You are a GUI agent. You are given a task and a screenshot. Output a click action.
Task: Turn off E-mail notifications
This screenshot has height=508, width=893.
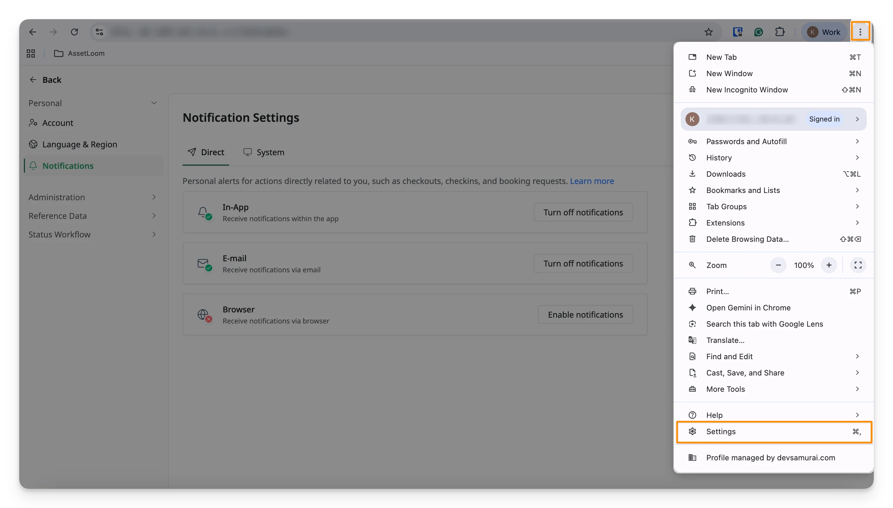pyautogui.click(x=583, y=263)
